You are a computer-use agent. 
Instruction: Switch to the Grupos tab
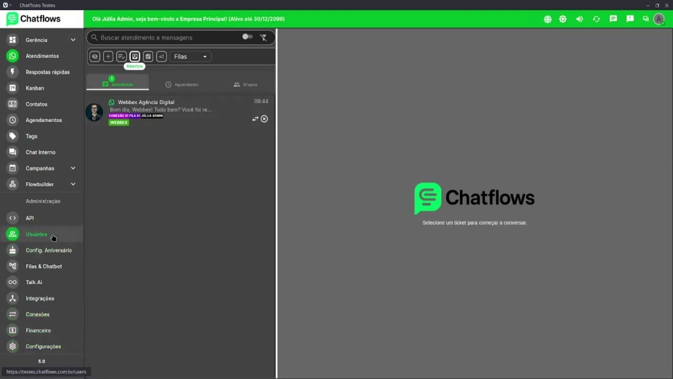[x=246, y=84]
